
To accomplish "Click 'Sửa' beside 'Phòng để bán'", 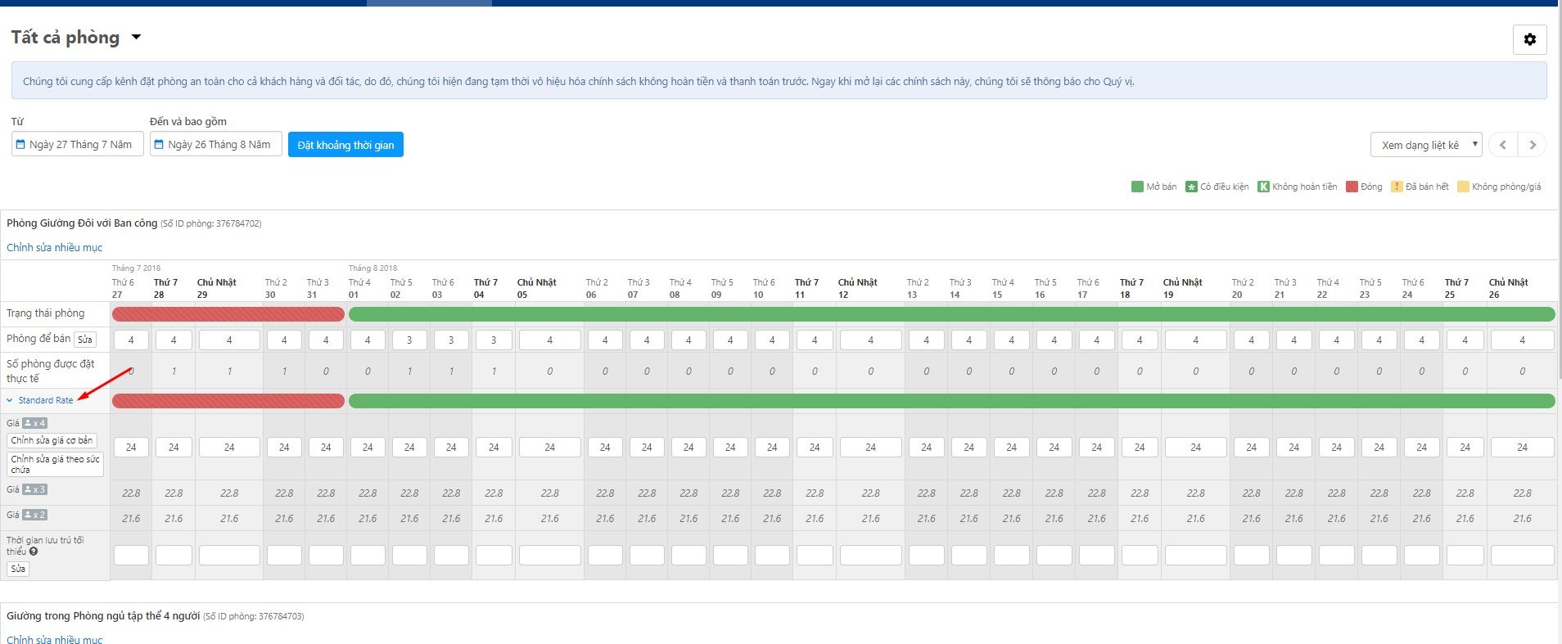I will point(85,340).
